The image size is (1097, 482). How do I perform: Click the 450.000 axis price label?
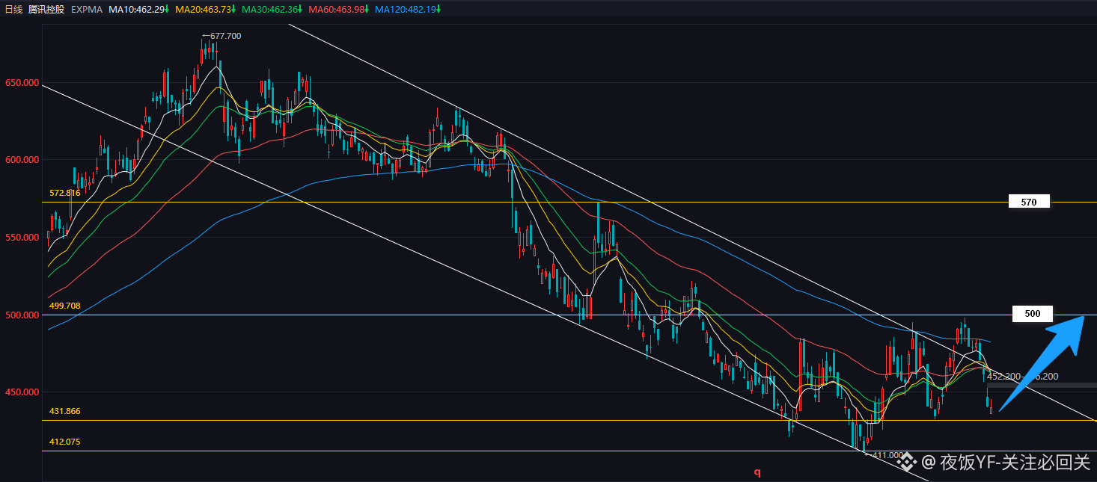pyautogui.click(x=22, y=392)
